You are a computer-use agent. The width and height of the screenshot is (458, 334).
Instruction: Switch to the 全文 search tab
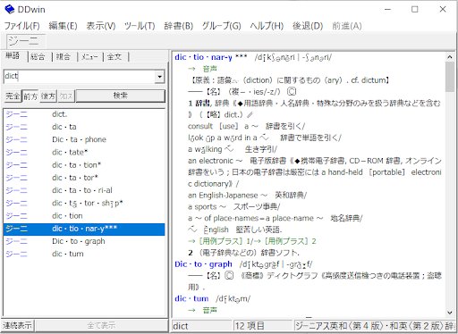point(114,56)
